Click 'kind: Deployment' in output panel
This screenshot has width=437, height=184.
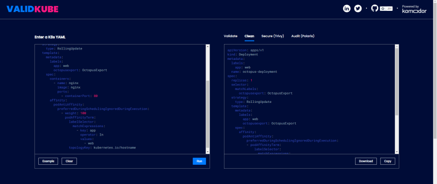tap(243, 55)
